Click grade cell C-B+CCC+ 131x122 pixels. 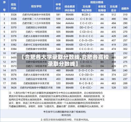(x=86, y=88)
